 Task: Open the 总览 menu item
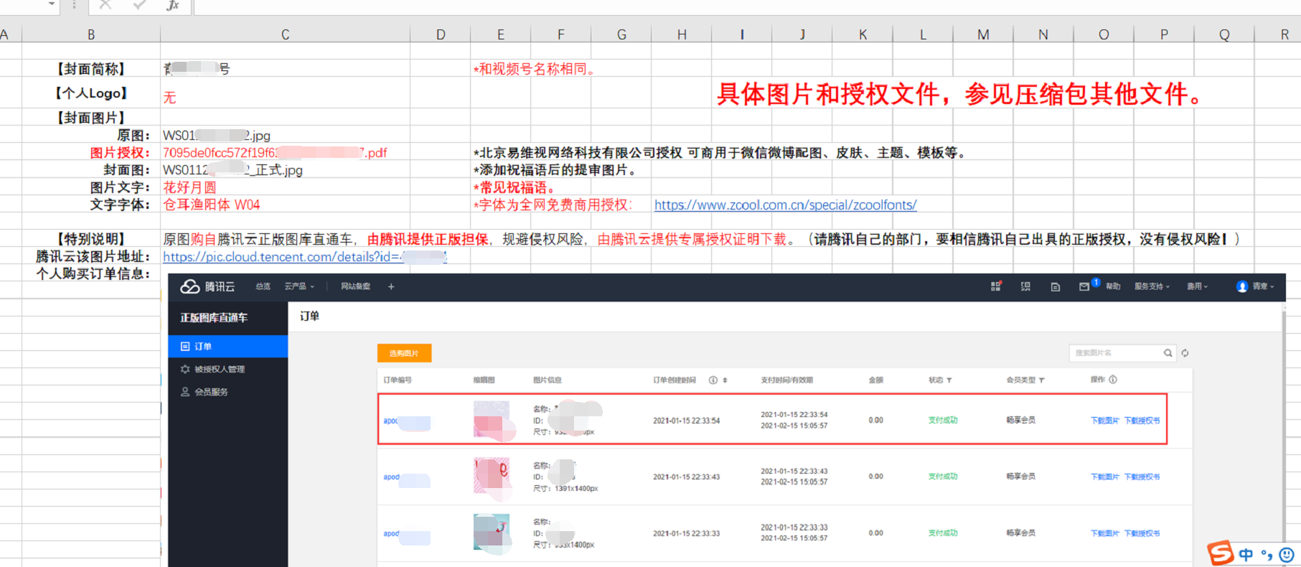pyautogui.click(x=263, y=286)
